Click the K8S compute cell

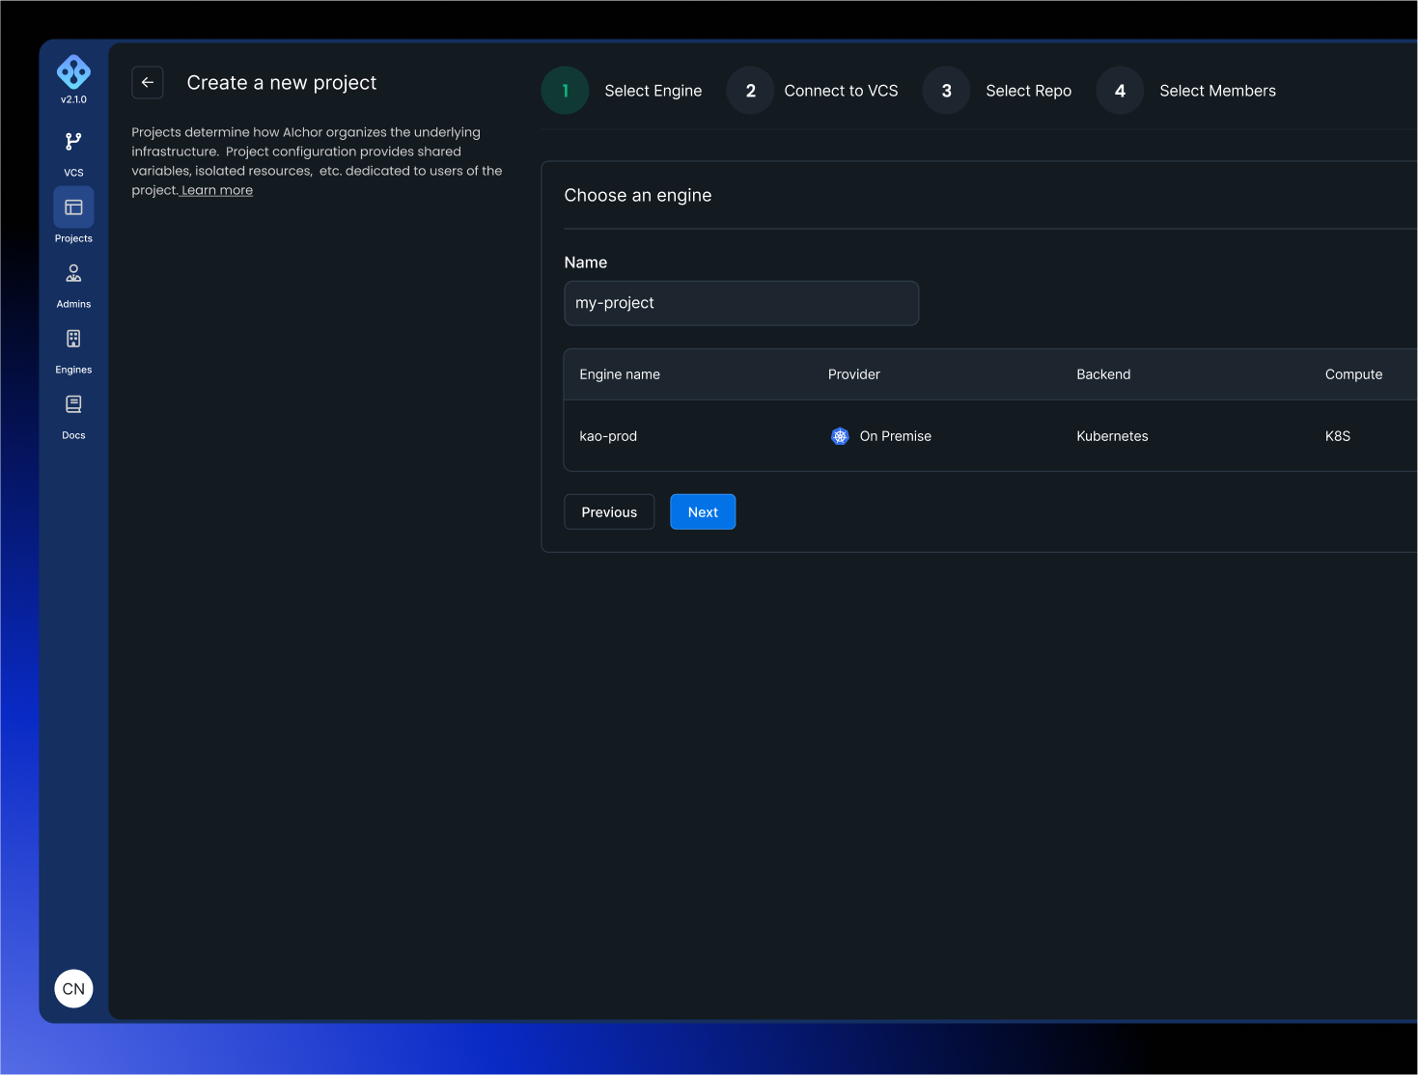coord(1338,436)
